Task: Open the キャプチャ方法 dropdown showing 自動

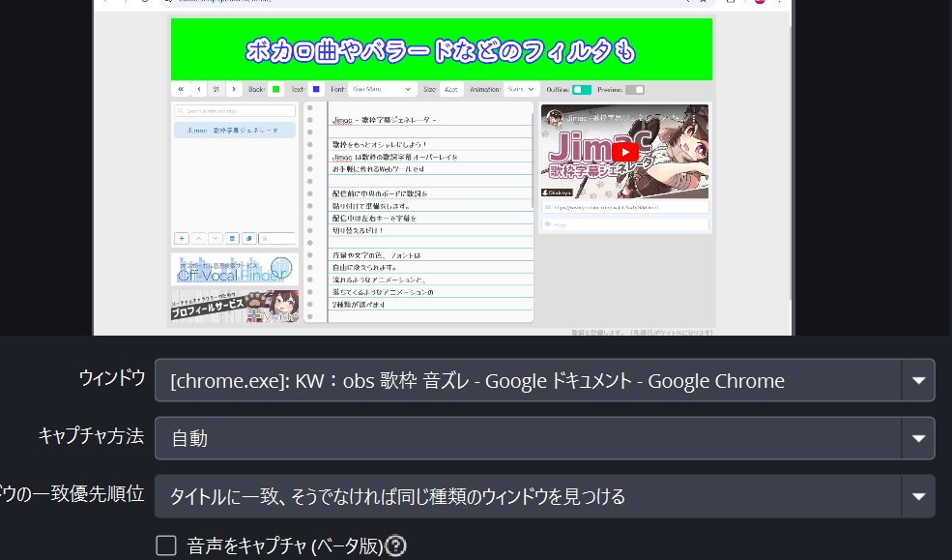Action: click(x=544, y=438)
